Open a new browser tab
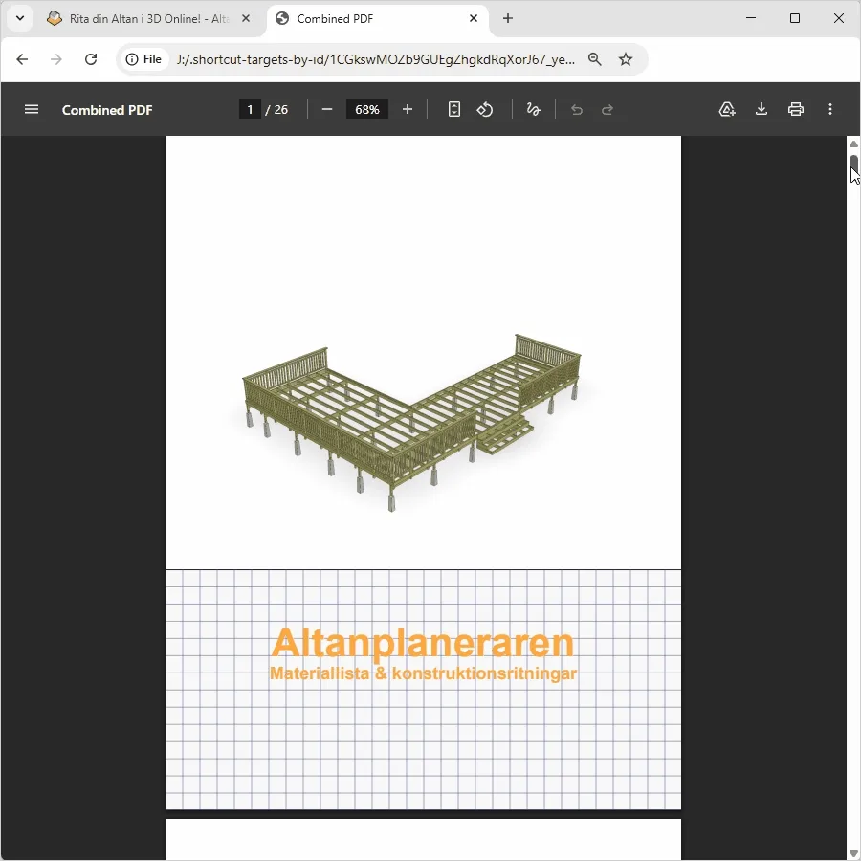Viewport: 861px width, 861px height. [507, 19]
